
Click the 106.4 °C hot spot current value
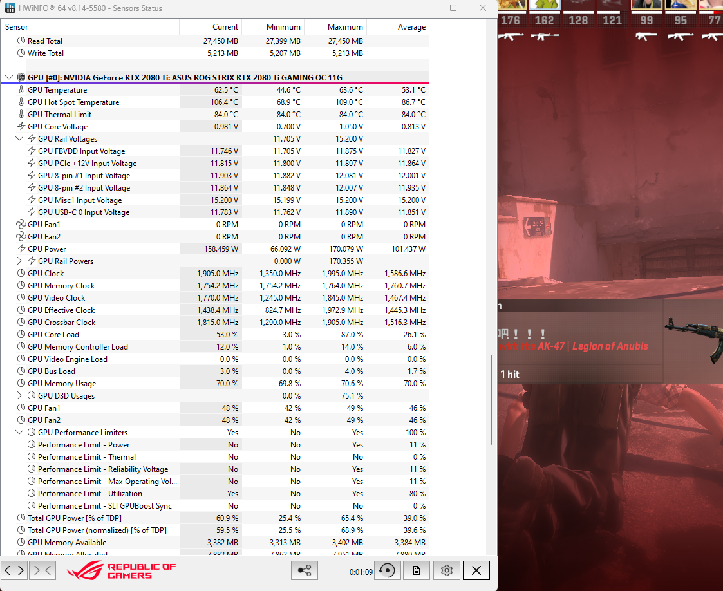(x=224, y=102)
